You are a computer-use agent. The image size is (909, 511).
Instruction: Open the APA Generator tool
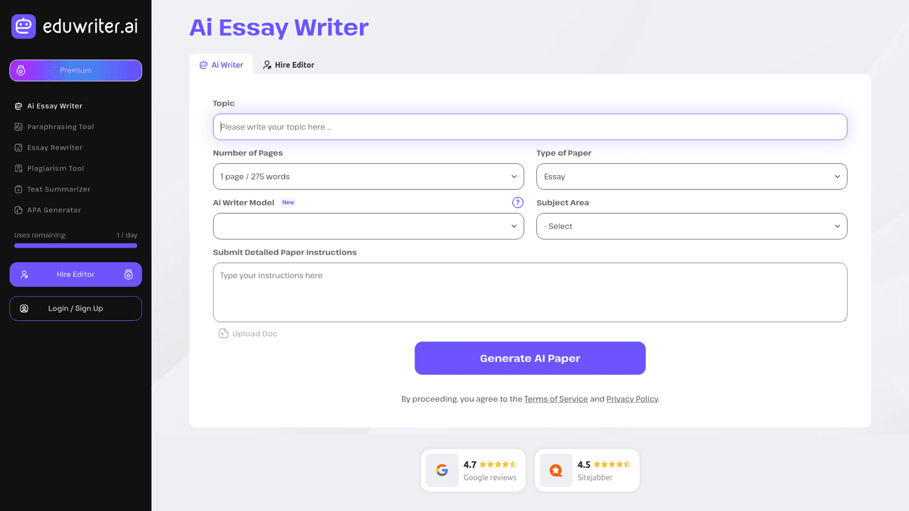[54, 210]
